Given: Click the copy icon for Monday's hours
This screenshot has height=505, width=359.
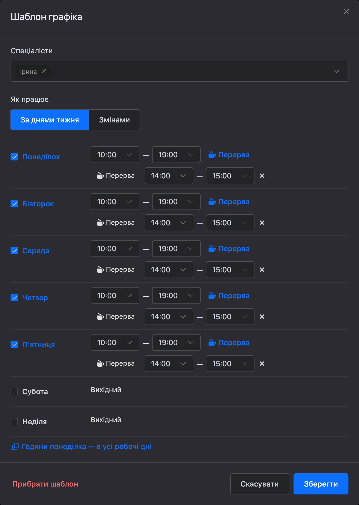Looking at the screenshot, I should [15, 446].
